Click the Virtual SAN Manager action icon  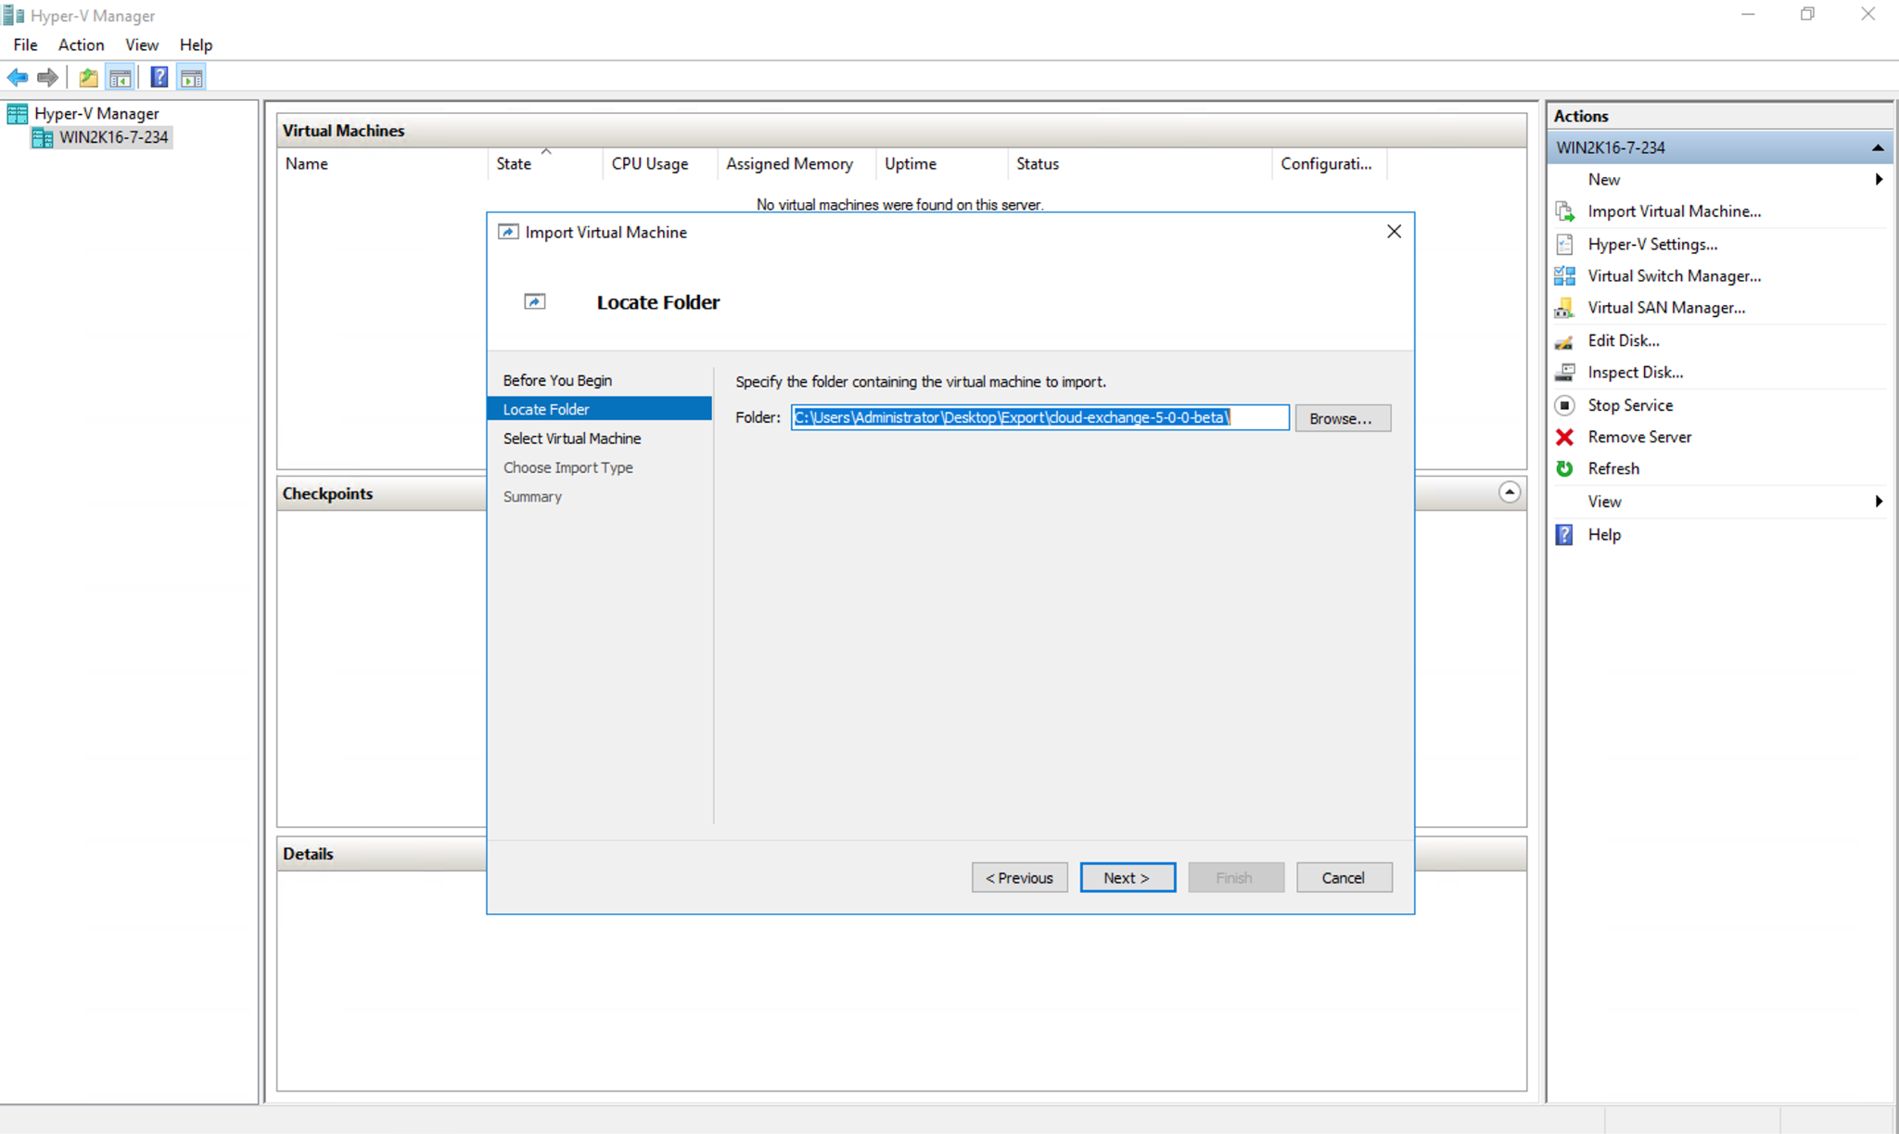click(x=1564, y=308)
